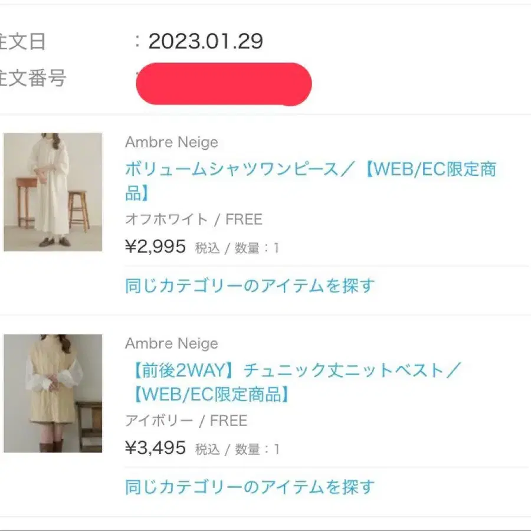Click the 【前後2WAY】 text in the vest title

point(182,371)
